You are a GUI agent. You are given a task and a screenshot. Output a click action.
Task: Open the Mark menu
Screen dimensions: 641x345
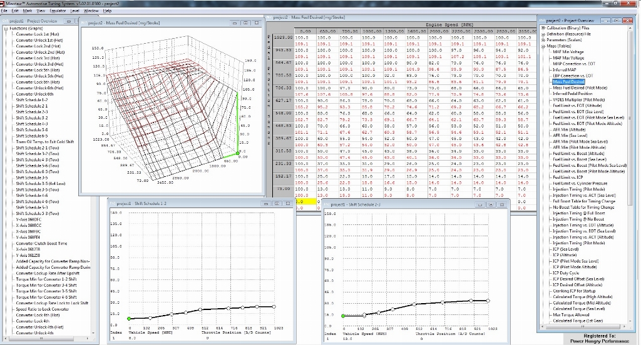28,11
